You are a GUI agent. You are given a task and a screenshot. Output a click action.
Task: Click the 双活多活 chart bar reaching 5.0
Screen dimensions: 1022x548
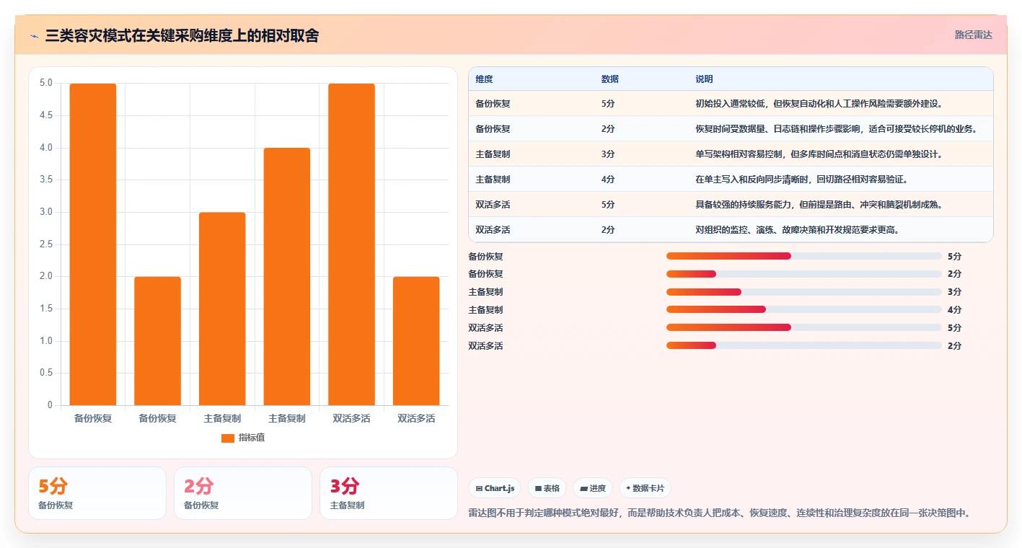click(x=351, y=244)
